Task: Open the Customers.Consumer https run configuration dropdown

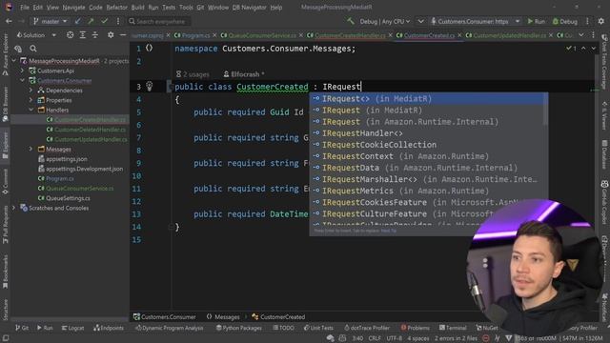Action: pyautogui.click(x=476, y=21)
